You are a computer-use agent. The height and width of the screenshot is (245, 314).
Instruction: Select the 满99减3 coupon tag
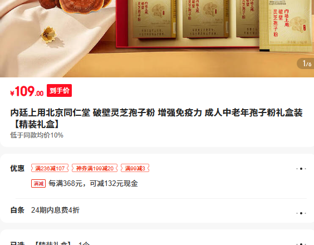135,168
